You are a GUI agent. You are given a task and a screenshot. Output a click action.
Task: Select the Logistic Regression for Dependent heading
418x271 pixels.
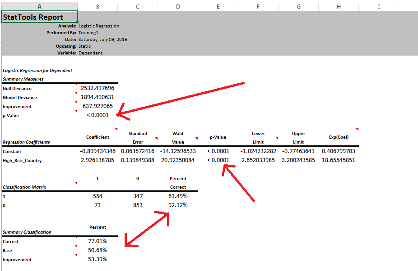[37, 71]
